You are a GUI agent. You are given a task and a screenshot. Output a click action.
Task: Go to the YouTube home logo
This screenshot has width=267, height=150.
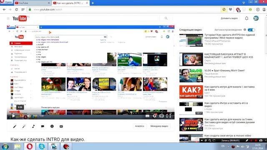20,18
